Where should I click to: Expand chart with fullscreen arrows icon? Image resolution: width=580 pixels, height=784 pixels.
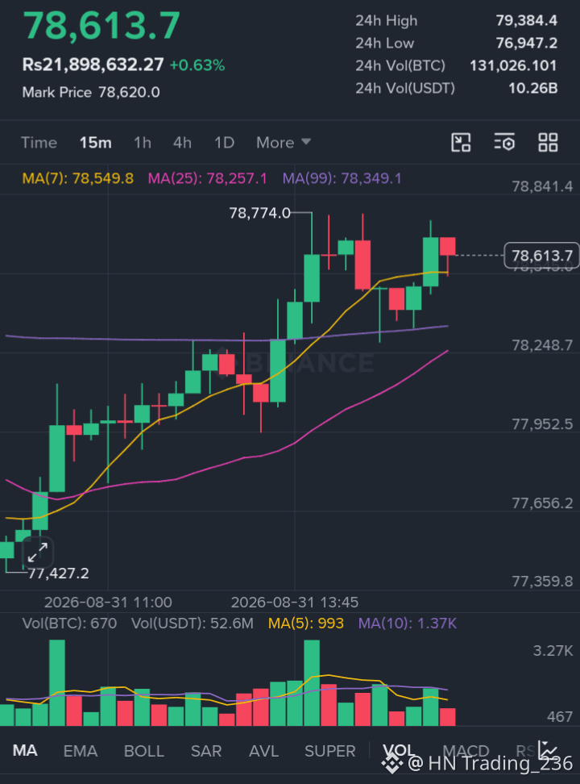click(38, 553)
